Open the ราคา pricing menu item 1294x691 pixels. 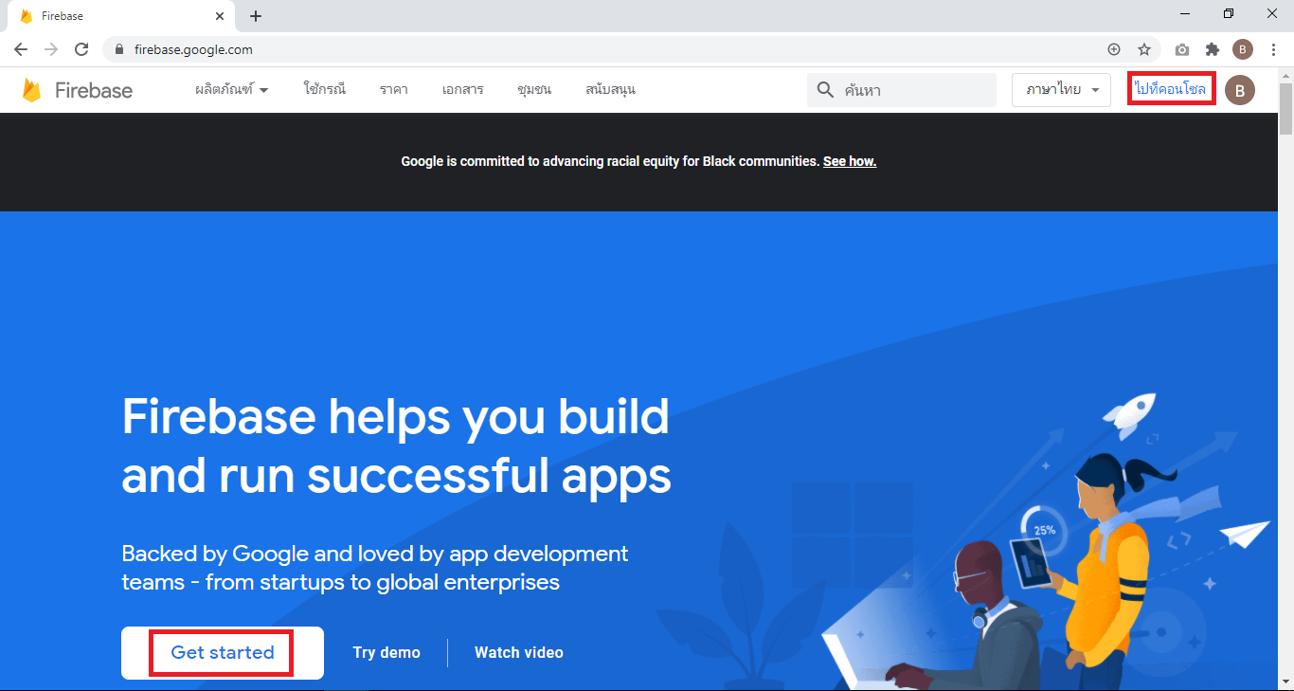click(x=394, y=90)
